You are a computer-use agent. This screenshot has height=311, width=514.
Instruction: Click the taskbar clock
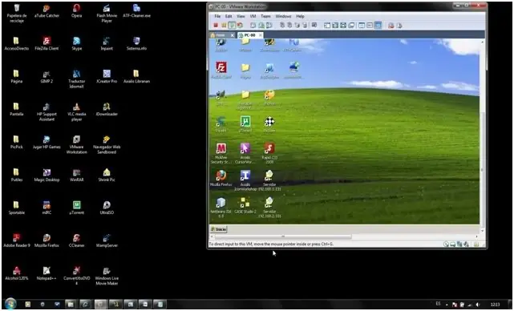495,305
